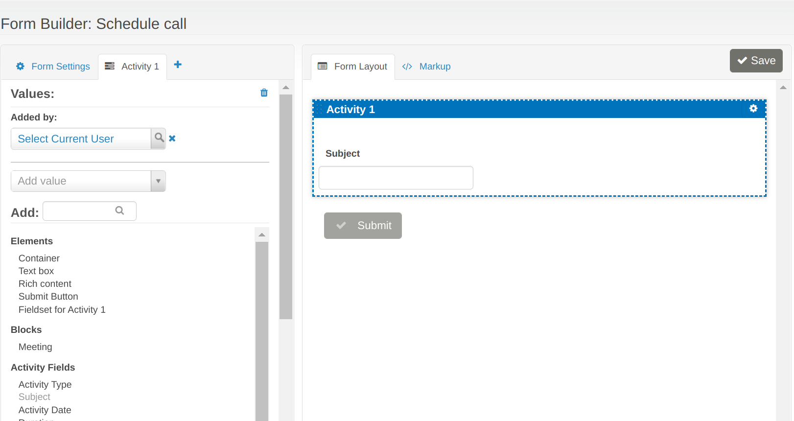This screenshot has width=794, height=421.
Task: Switch to Form Settings tab
Action: pos(53,67)
